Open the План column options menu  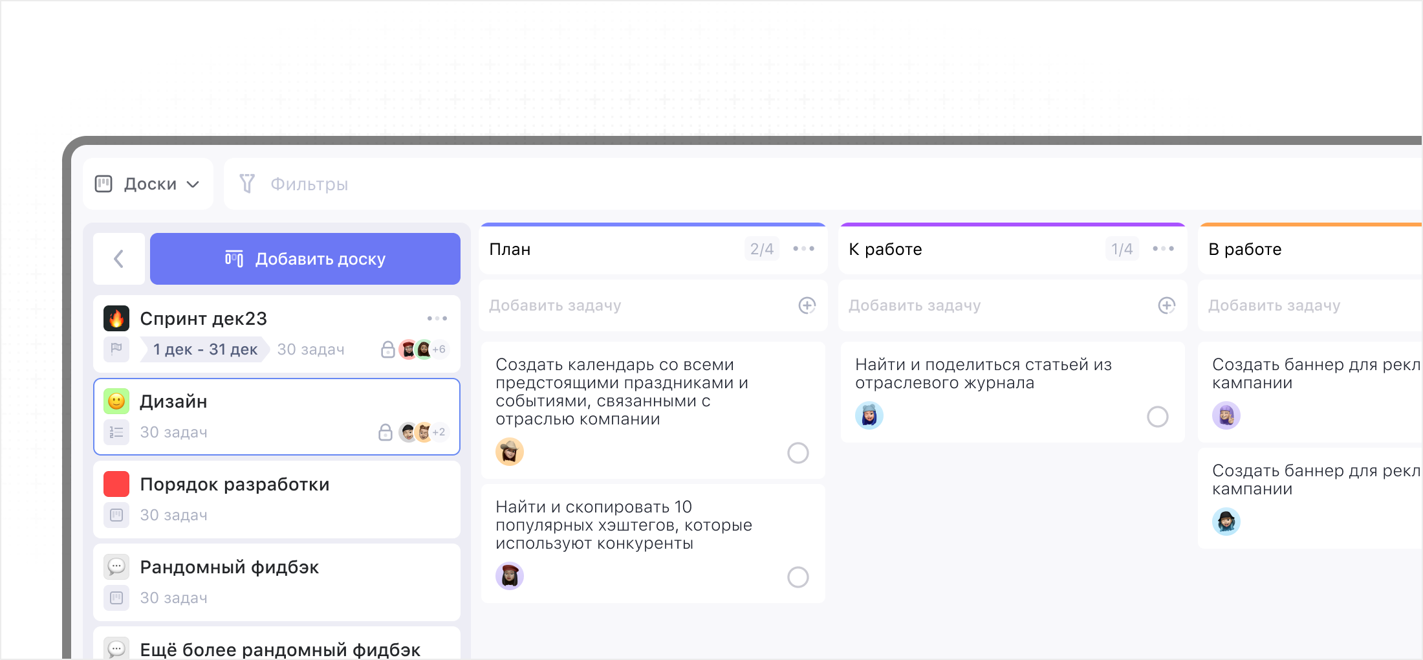(x=803, y=249)
